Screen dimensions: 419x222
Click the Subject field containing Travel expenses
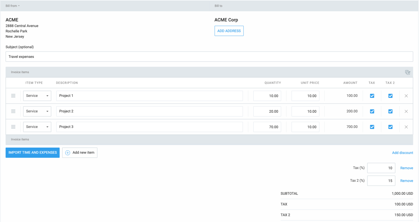point(209,57)
